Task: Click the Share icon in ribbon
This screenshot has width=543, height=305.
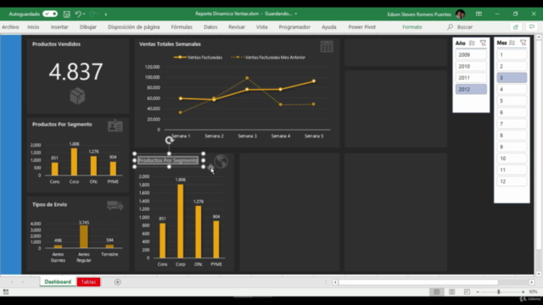Action: coord(516,26)
